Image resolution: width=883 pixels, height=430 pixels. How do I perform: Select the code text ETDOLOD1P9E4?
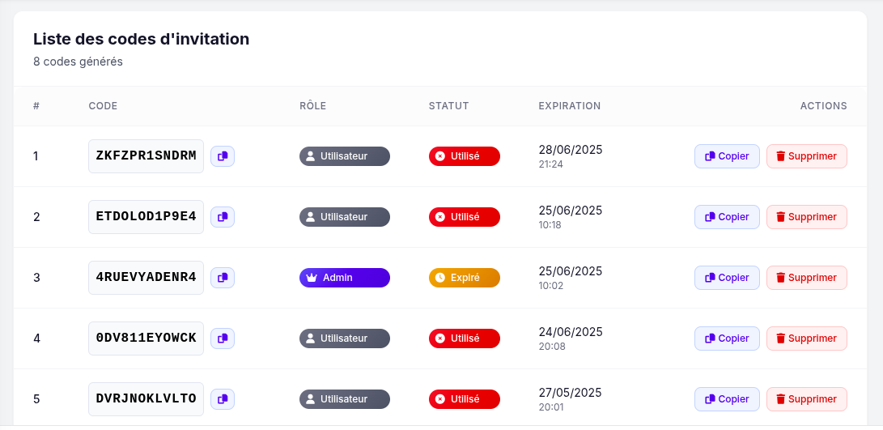(146, 217)
